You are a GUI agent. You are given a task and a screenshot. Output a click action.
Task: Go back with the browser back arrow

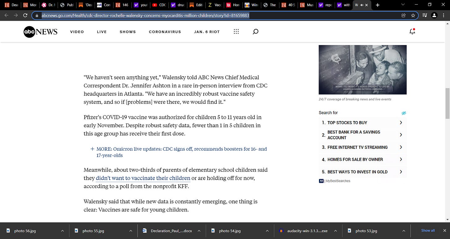[x=6, y=15]
